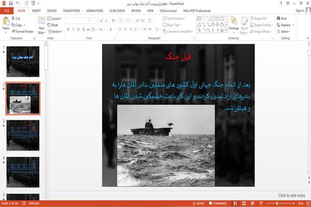Toggle Strikethrough formatting
The image size is (311, 207).
click(x=89, y=30)
